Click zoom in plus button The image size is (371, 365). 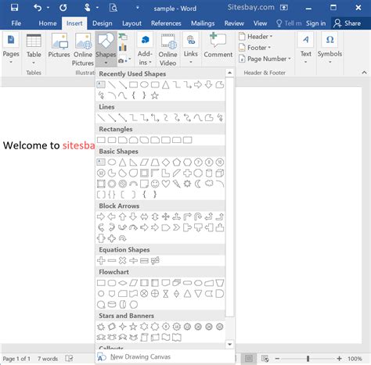[339, 359]
